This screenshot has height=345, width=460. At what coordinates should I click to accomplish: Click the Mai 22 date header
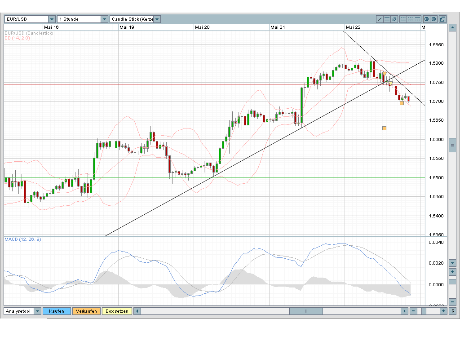[x=353, y=27]
